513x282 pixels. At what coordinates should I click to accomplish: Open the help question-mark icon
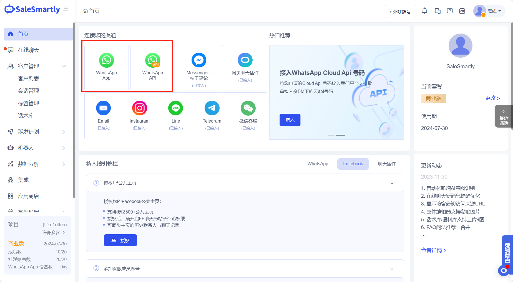(450, 11)
